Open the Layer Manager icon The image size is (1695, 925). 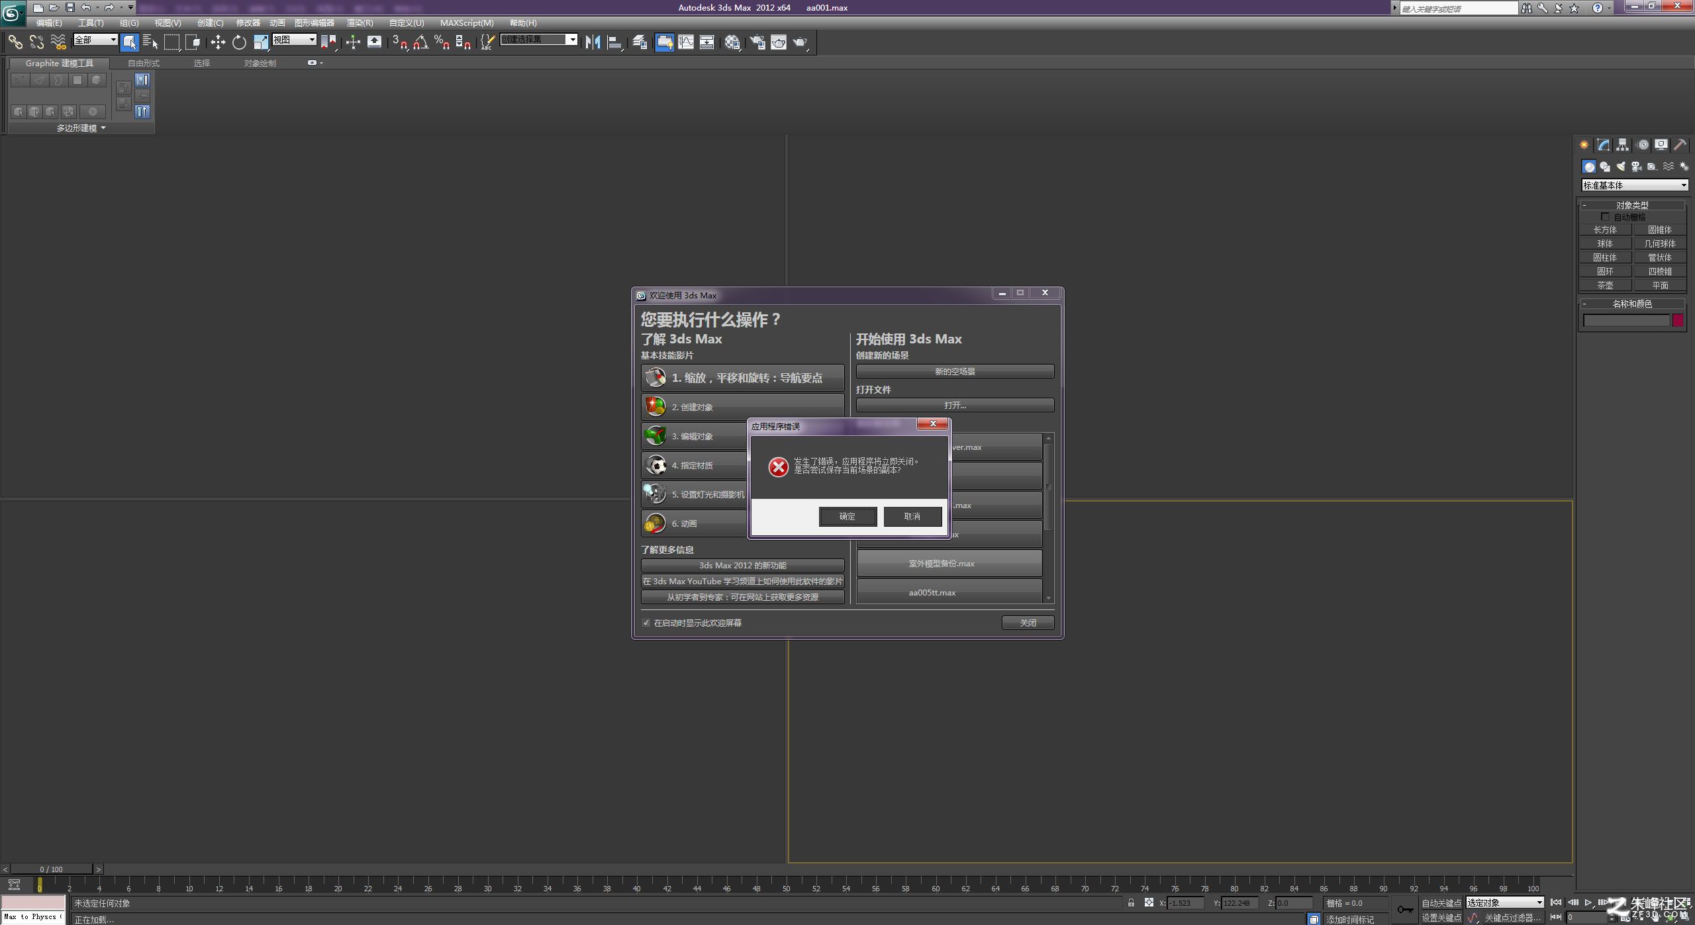click(x=640, y=42)
